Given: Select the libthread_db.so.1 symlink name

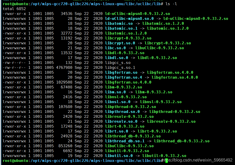Looking at the screenshot, I should pos(125,141).
